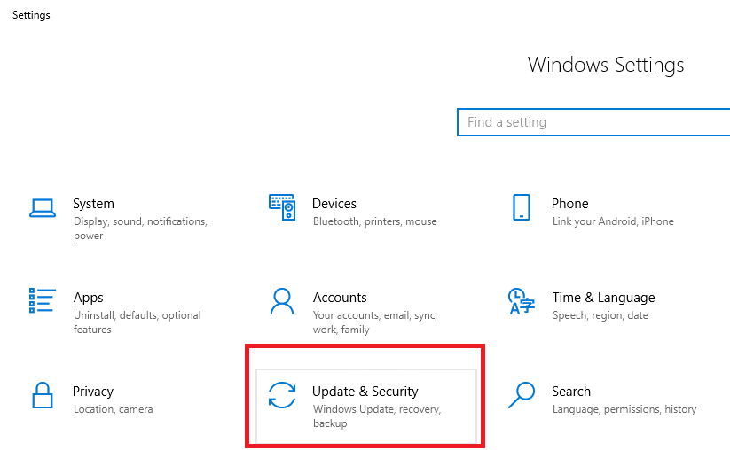
Task: Click the Apps list icon
Action: click(43, 301)
